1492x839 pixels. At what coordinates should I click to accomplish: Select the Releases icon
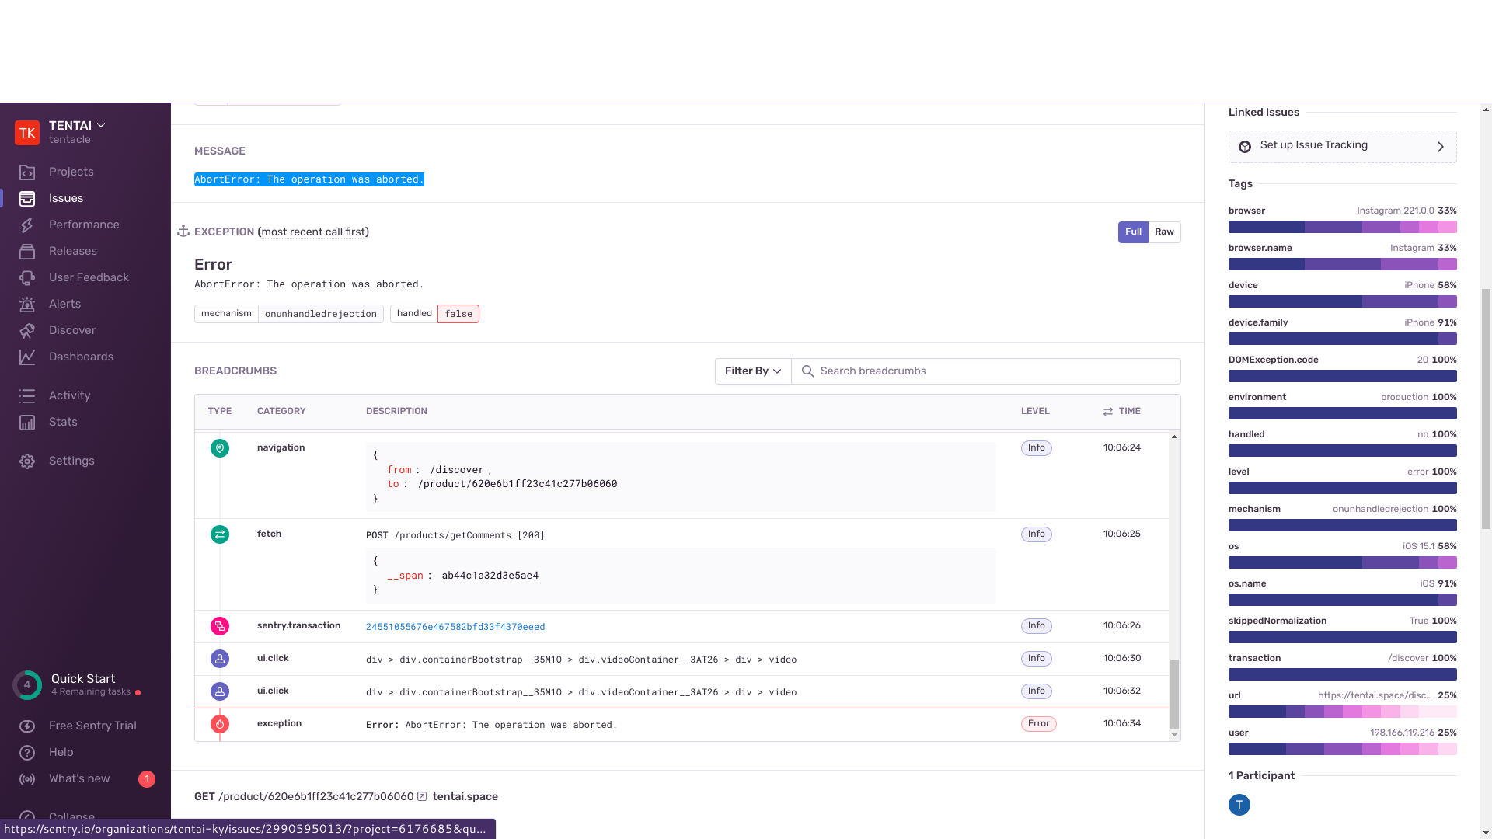[x=27, y=251]
